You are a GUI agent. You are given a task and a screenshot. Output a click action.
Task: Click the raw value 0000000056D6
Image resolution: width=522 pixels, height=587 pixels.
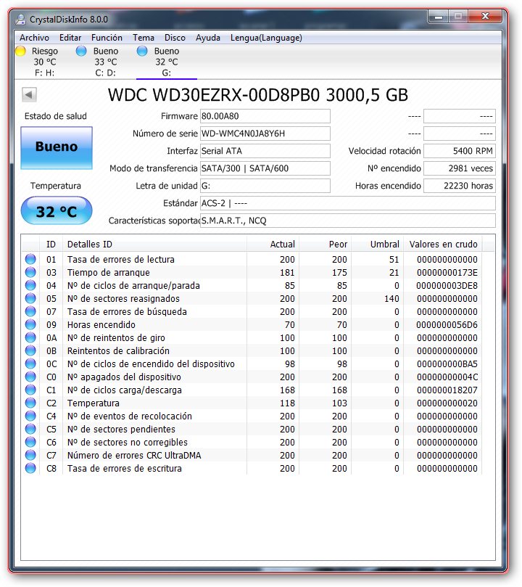(x=447, y=325)
